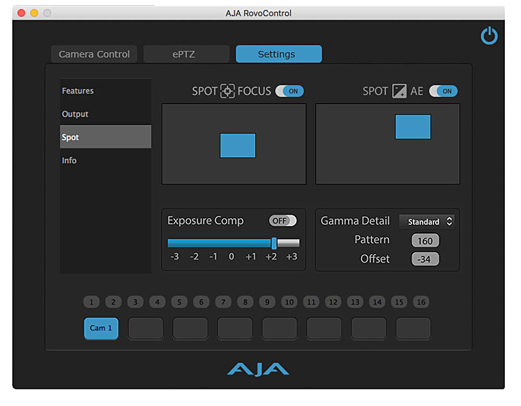Select preset number 8

pos(245,302)
